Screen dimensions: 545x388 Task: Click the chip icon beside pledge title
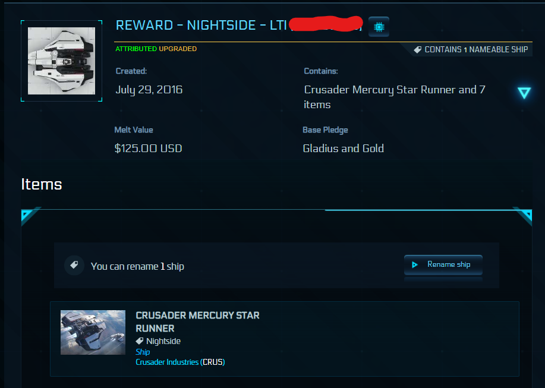click(x=379, y=27)
